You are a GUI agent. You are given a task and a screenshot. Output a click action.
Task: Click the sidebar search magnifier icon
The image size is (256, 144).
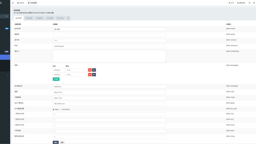click(x=7, y=16)
